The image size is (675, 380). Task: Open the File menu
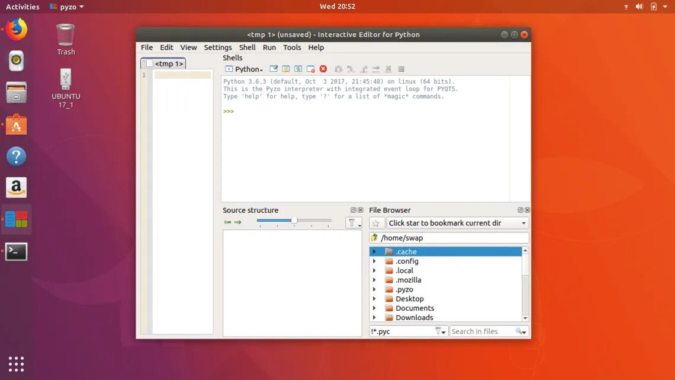147,47
